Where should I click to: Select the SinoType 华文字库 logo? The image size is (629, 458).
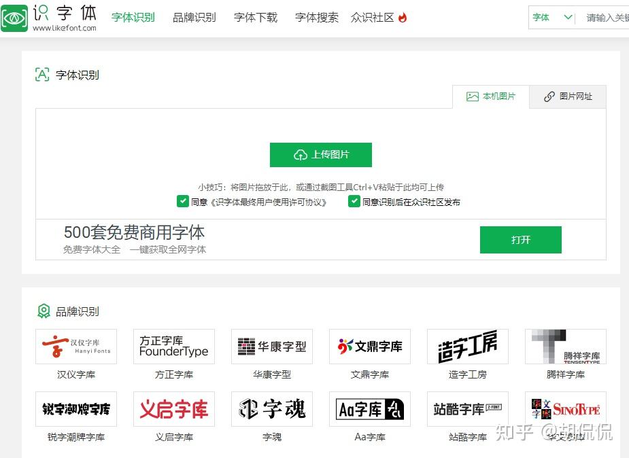click(566, 409)
